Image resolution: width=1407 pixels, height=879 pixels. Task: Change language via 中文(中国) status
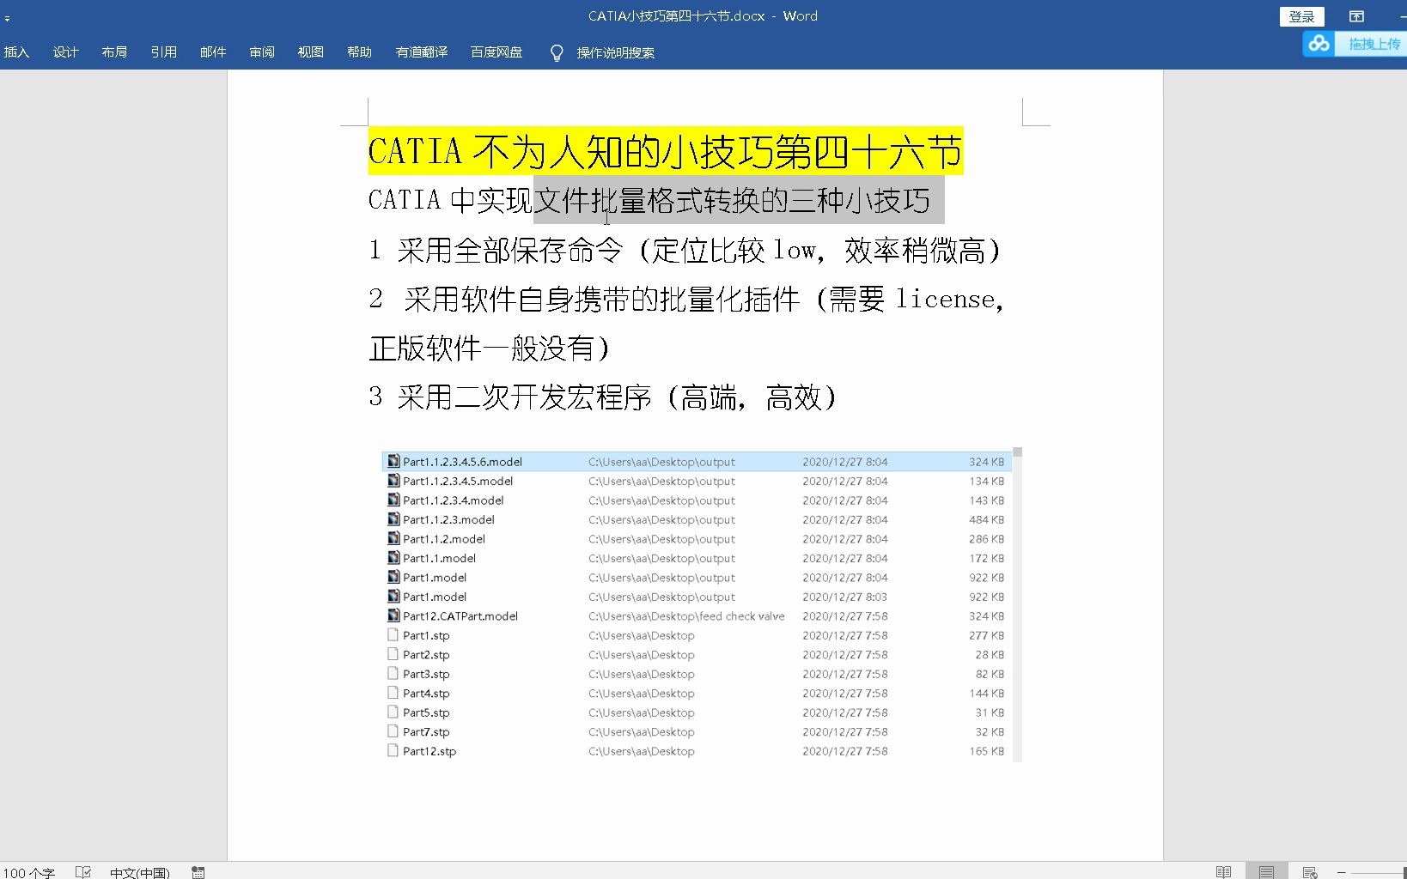[x=140, y=872]
